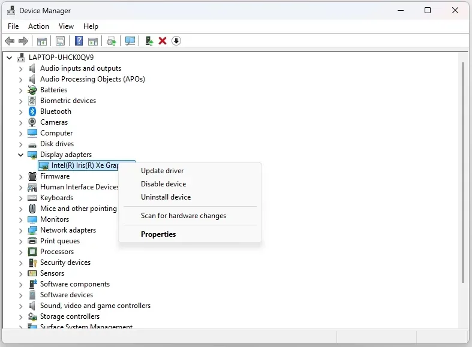This screenshot has width=472, height=347.
Task: Click the down-arrow Disable device toolbar icon
Action: click(176, 41)
